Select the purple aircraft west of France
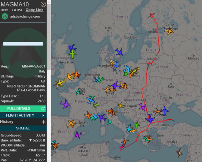The width and height of the screenshot is (202, 162). (65, 104)
